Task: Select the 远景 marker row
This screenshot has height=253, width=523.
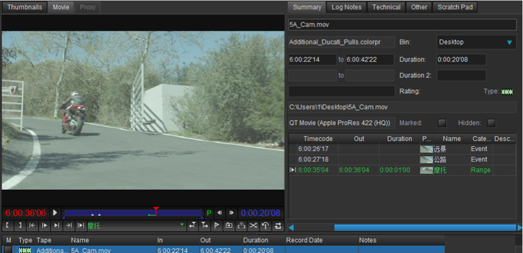Action: click(402, 149)
